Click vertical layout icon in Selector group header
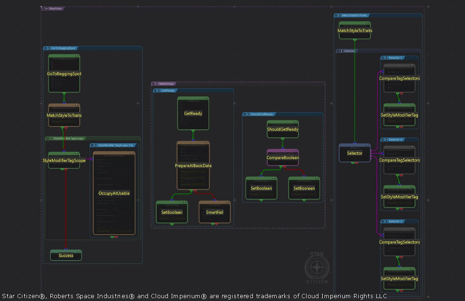 tap(342, 51)
